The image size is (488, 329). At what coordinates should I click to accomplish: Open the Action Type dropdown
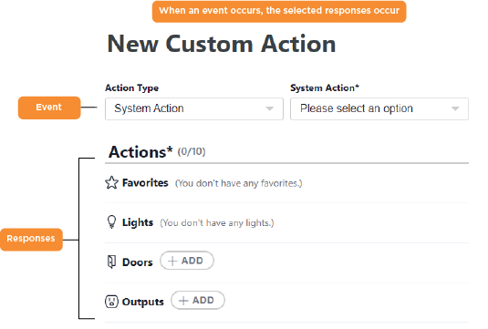[x=194, y=108]
